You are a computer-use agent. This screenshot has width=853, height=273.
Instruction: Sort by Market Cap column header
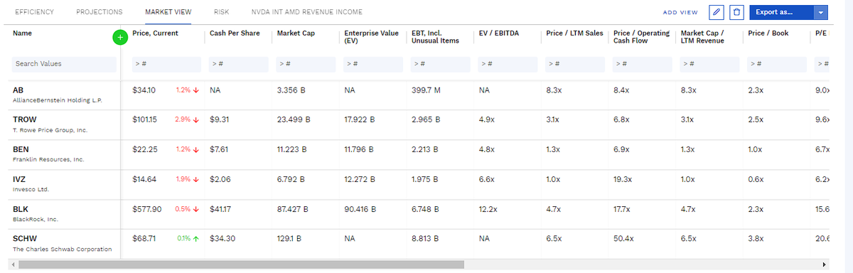(x=296, y=33)
